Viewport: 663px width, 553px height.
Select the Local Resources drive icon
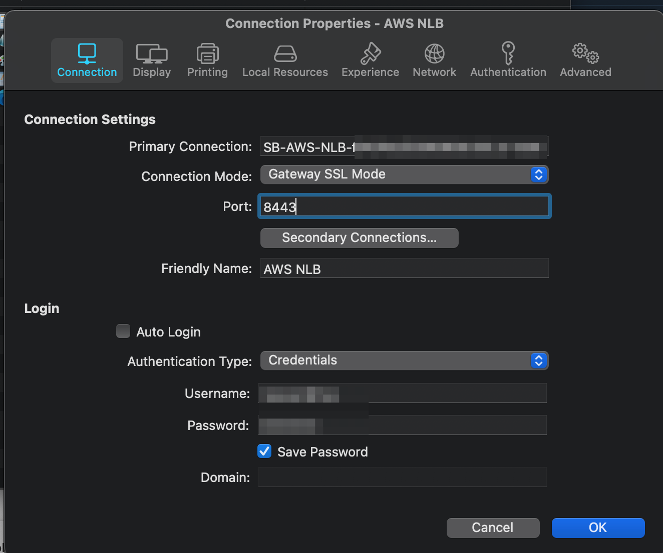285,54
